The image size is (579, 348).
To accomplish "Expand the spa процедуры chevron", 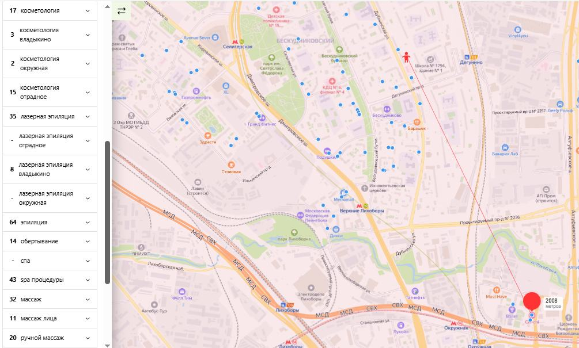I will [x=88, y=280].
